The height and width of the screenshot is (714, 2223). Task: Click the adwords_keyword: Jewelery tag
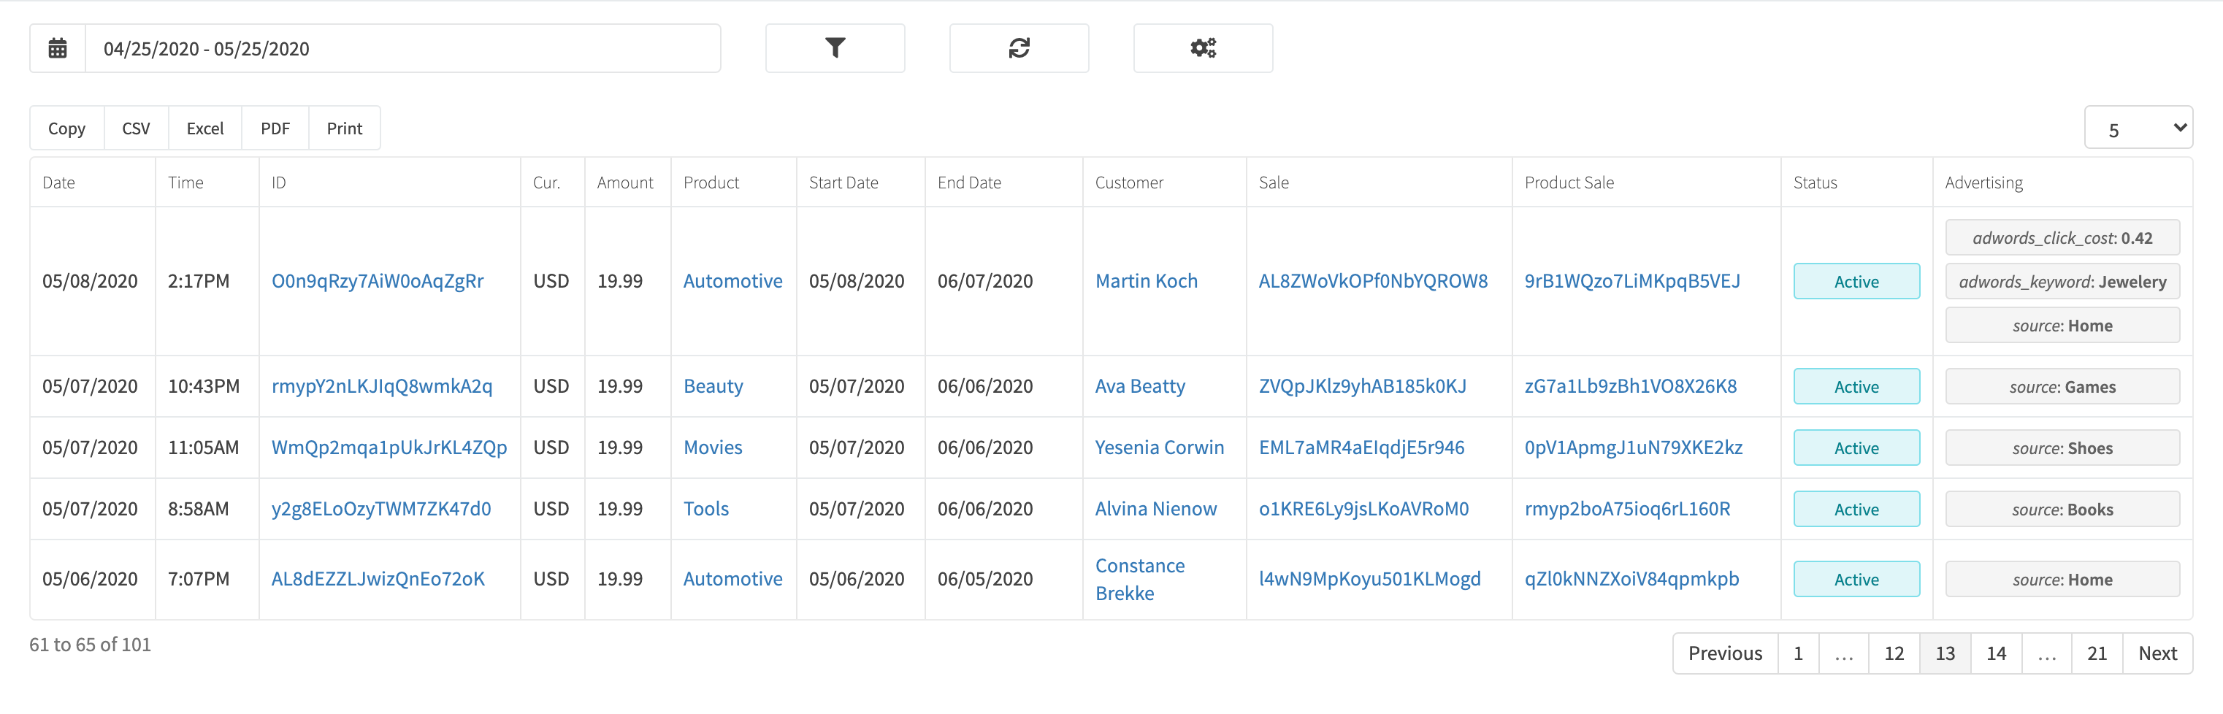click(2062, 282)
